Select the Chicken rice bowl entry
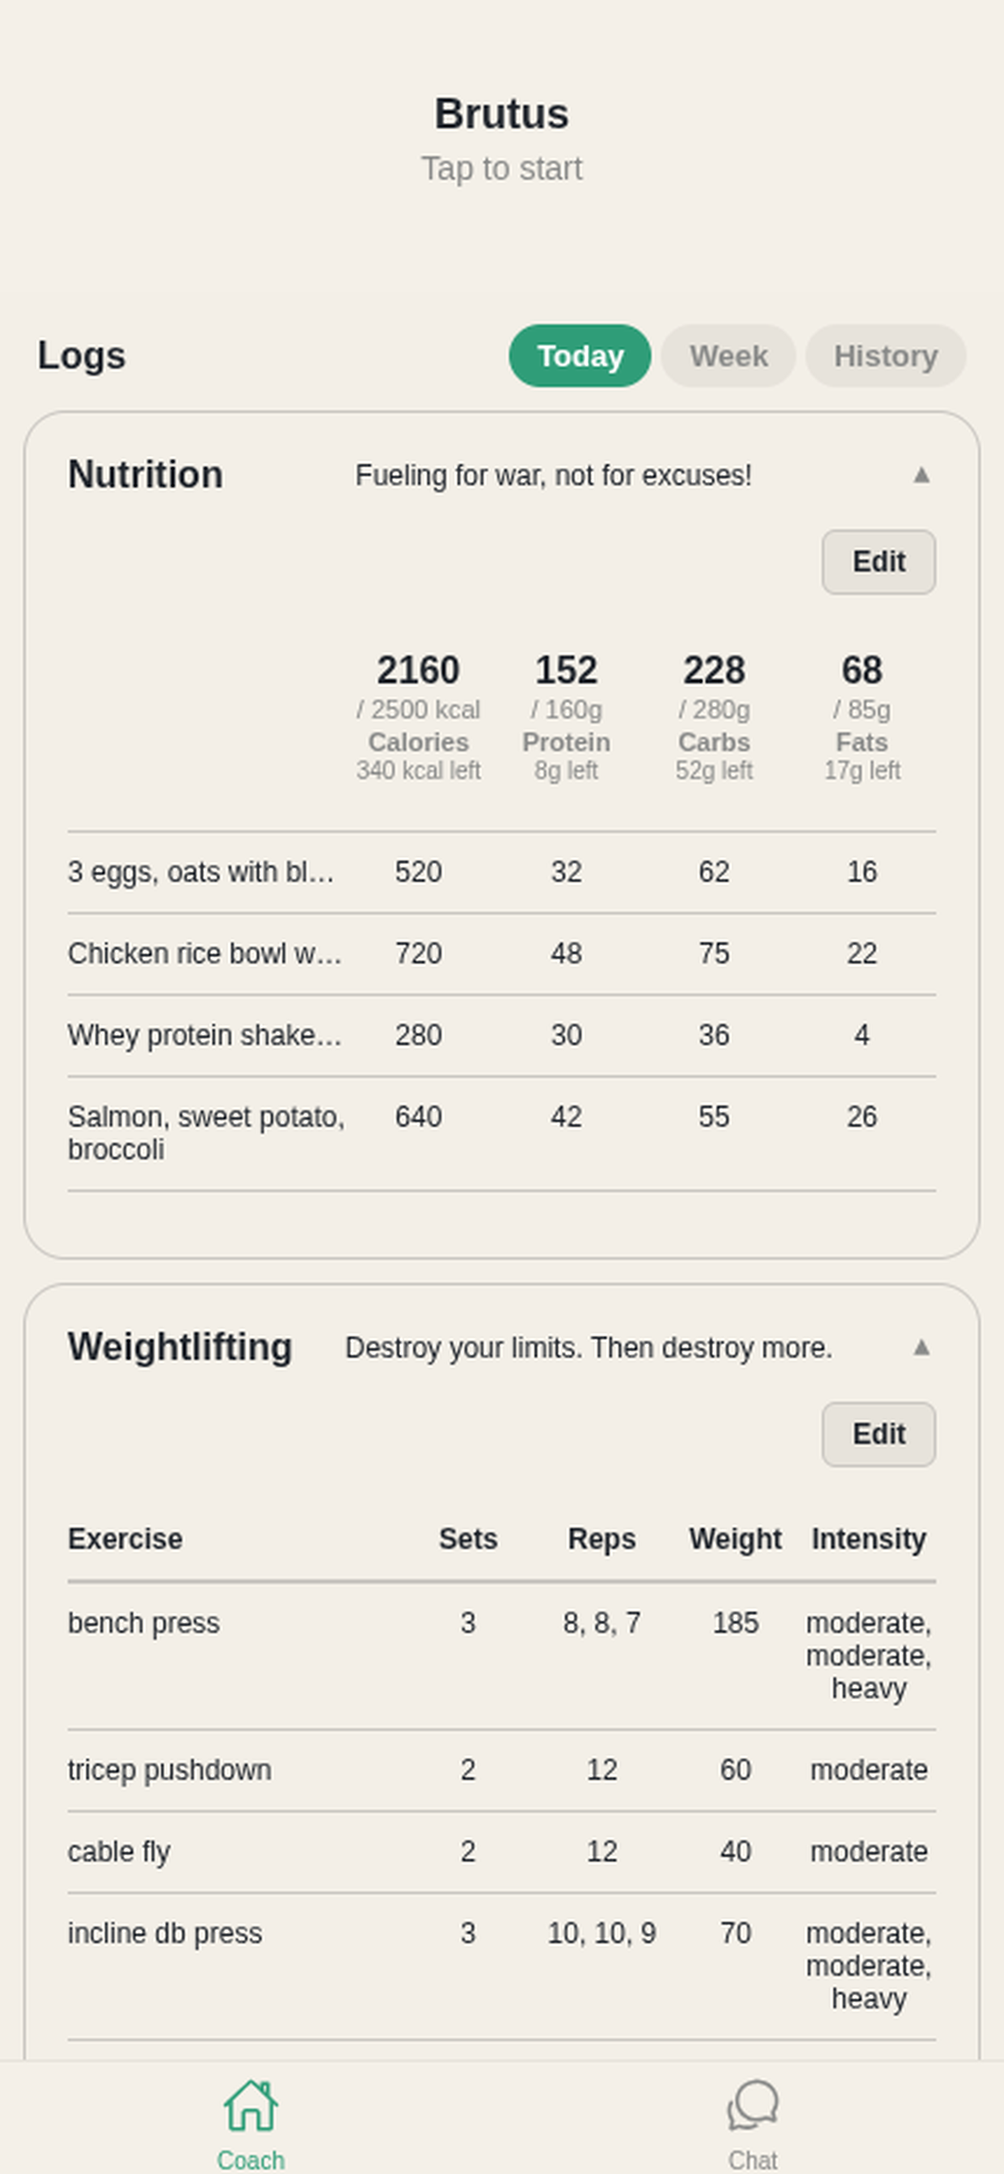 point(501,954)
